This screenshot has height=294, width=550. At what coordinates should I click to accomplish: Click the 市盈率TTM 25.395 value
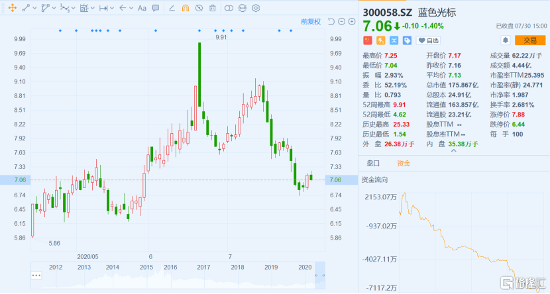[534, 75]
